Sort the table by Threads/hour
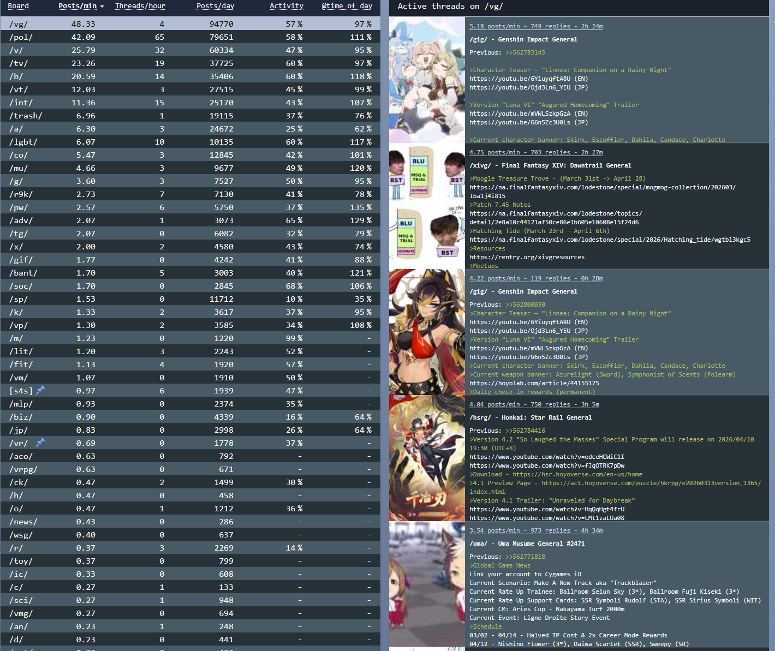775x651 pixels. tap(140, 6)
